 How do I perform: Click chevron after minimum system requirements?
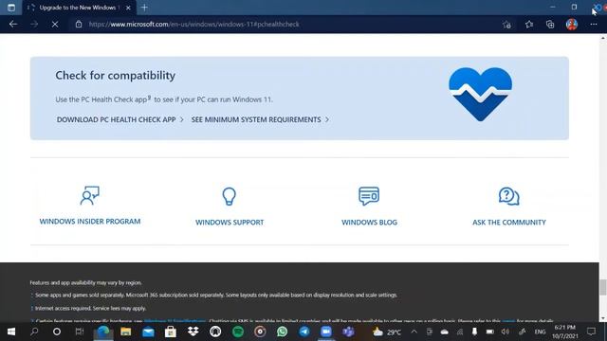(x=327, y=119)
